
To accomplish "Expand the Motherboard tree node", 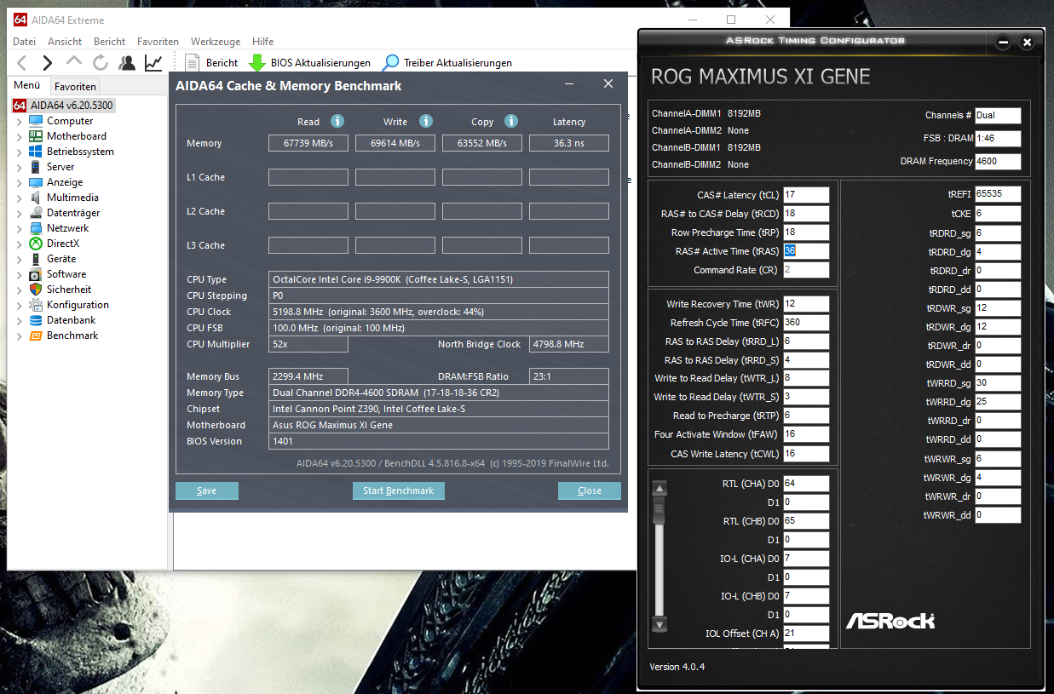I will pos(20,136).
